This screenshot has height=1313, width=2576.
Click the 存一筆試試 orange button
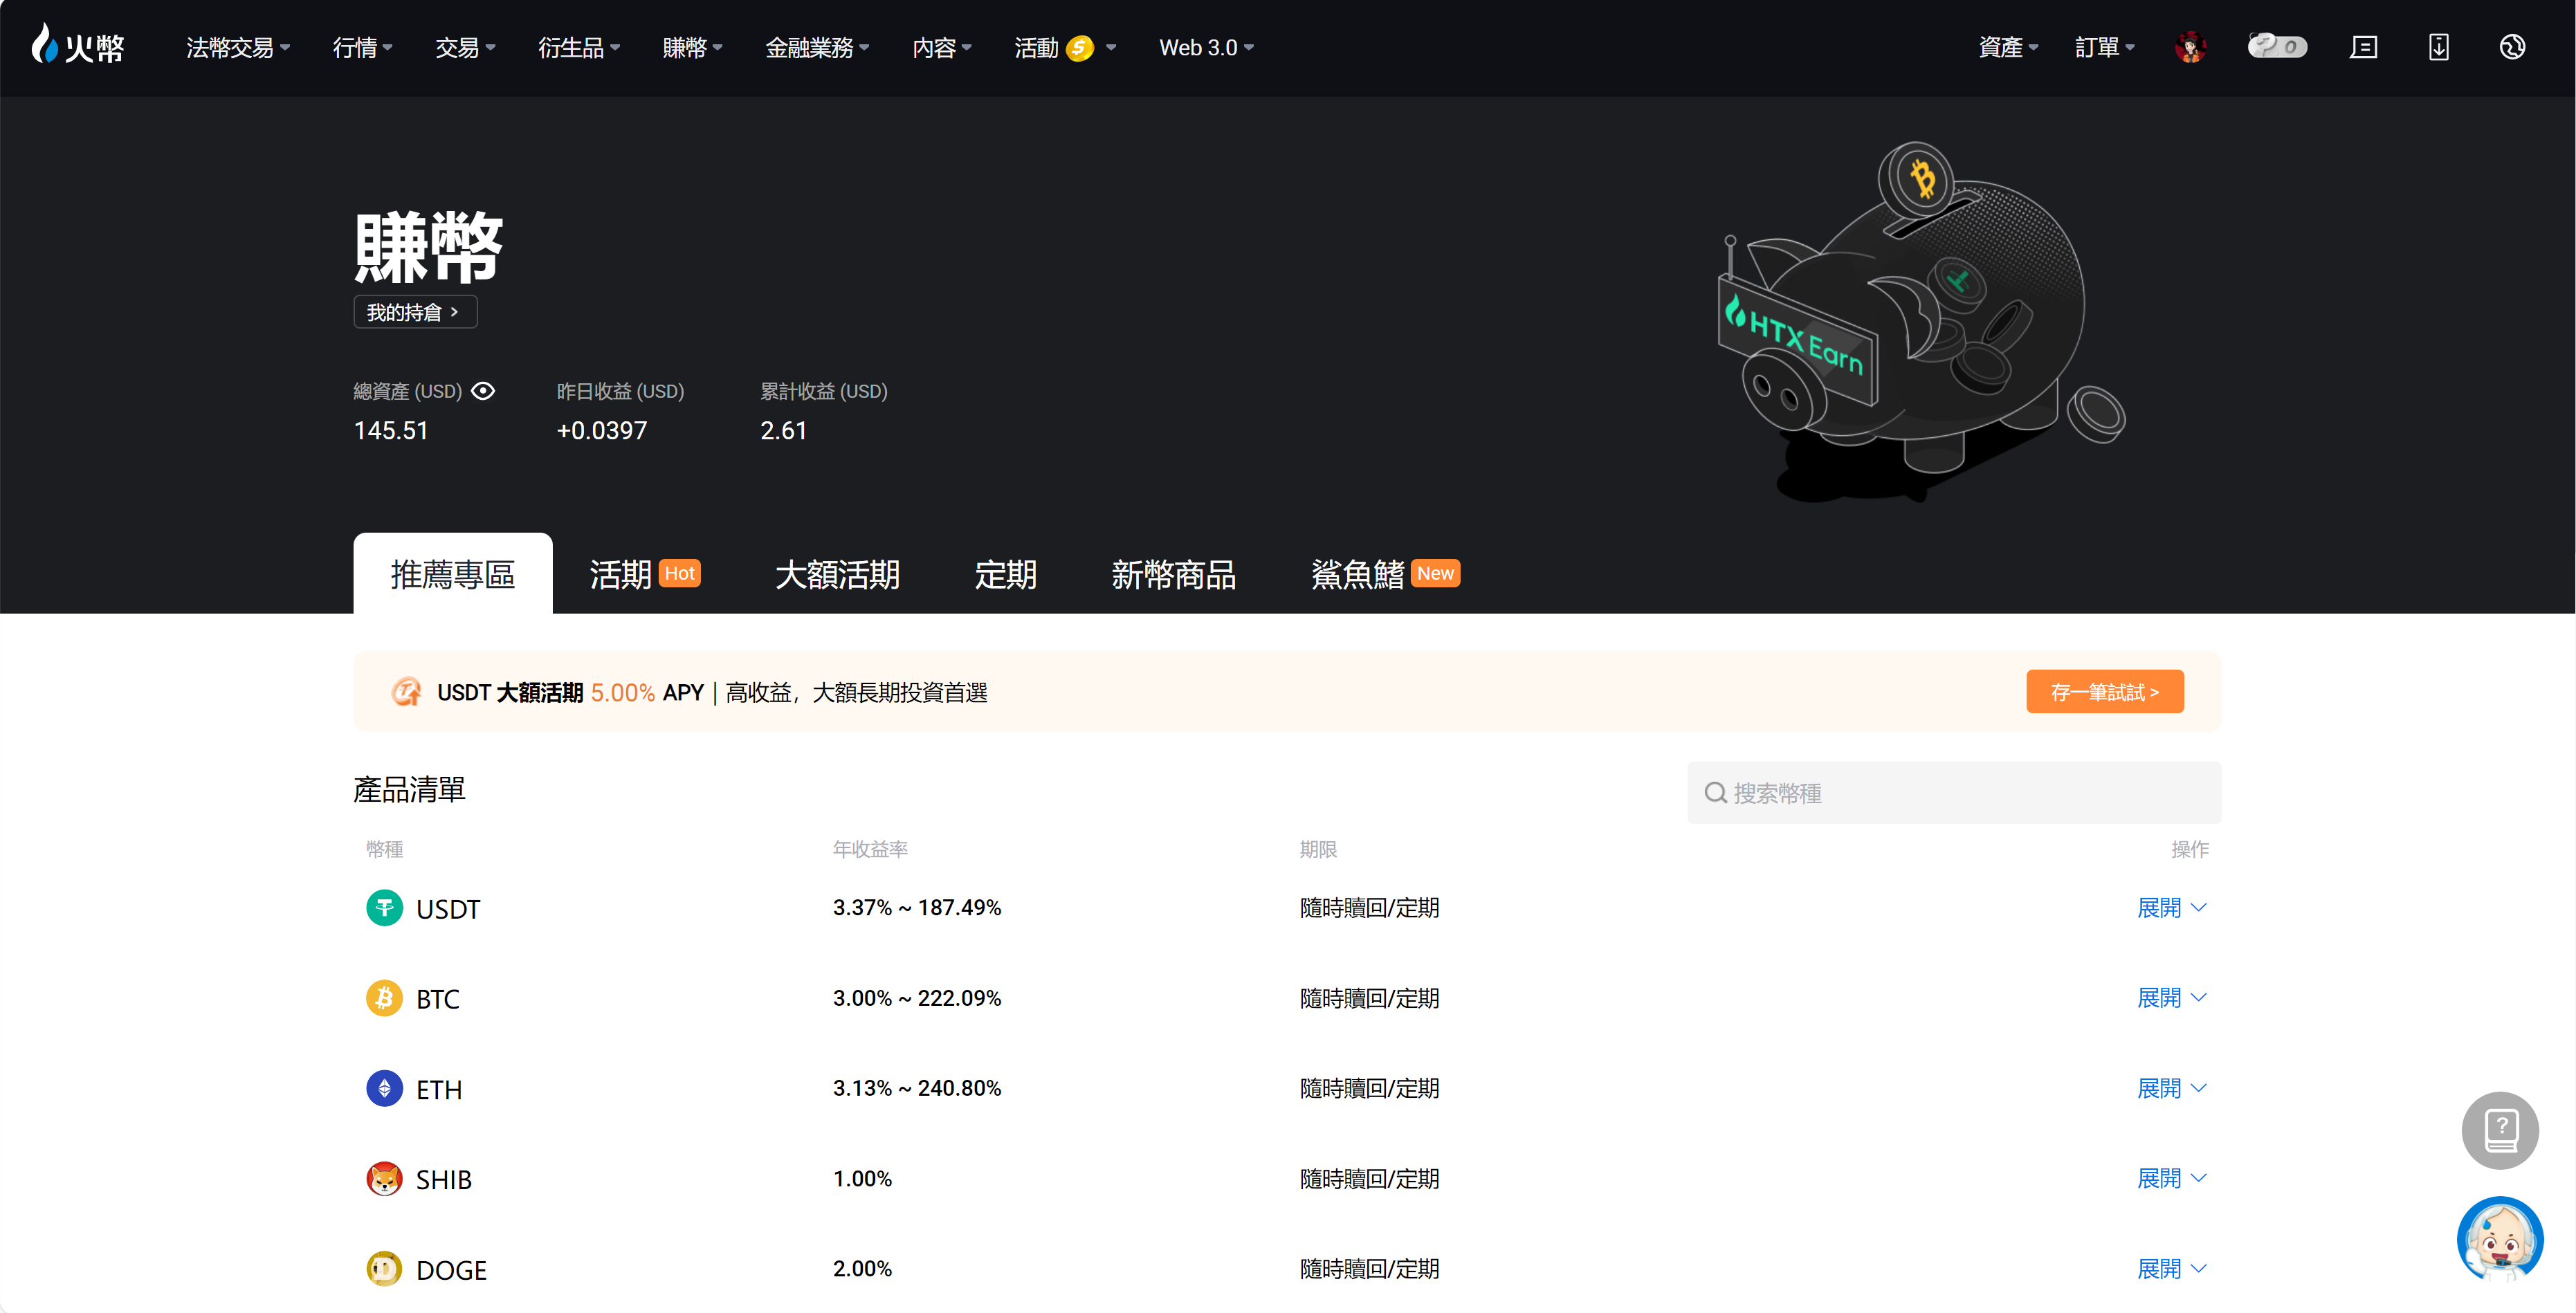2104,692
